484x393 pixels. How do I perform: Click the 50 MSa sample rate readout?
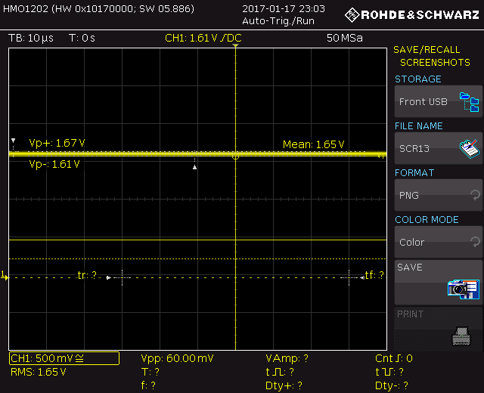point(345,38)
